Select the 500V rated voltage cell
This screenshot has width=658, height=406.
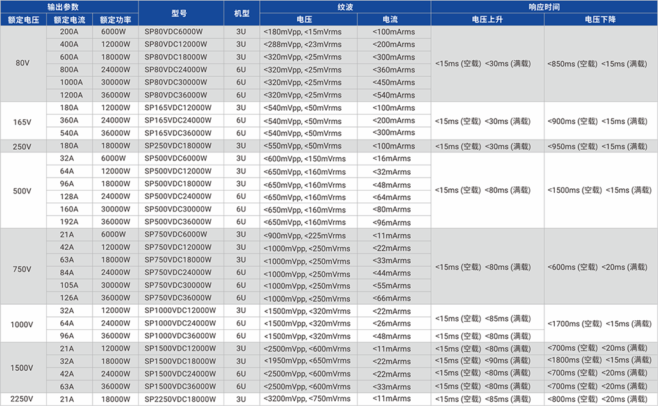pyautogui.click(x=22, y=191)
